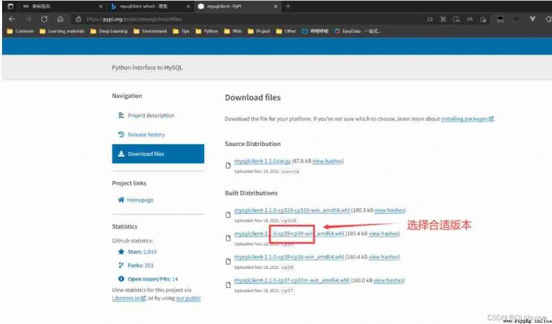Open the Common bookmarks folder

click(x=21, y=31)
